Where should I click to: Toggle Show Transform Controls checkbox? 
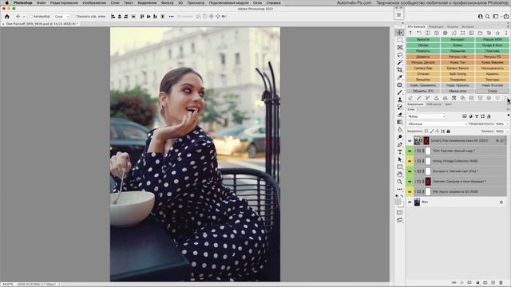73,16
